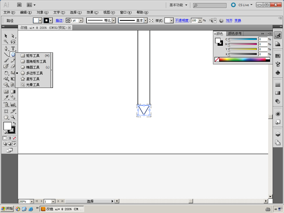
Task: Select the Symbol Sprayer tool
Action: (x=6, y=104)
